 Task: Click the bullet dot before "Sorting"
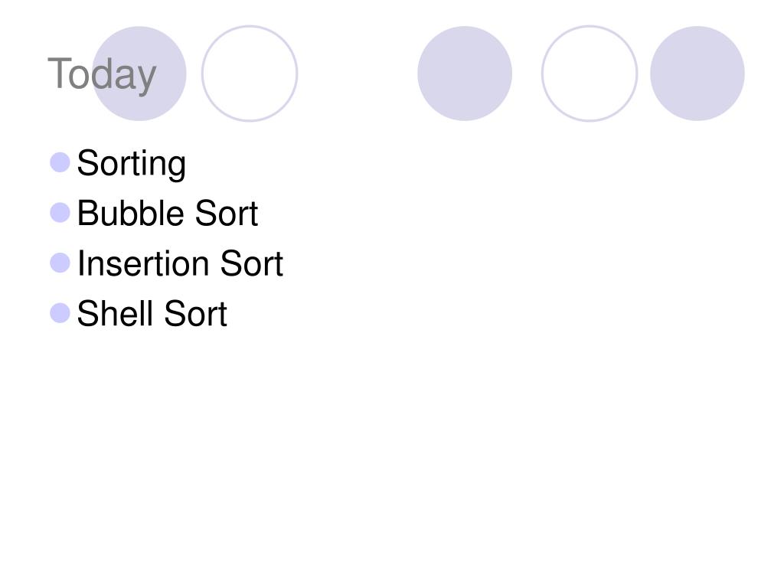point(60,162)
